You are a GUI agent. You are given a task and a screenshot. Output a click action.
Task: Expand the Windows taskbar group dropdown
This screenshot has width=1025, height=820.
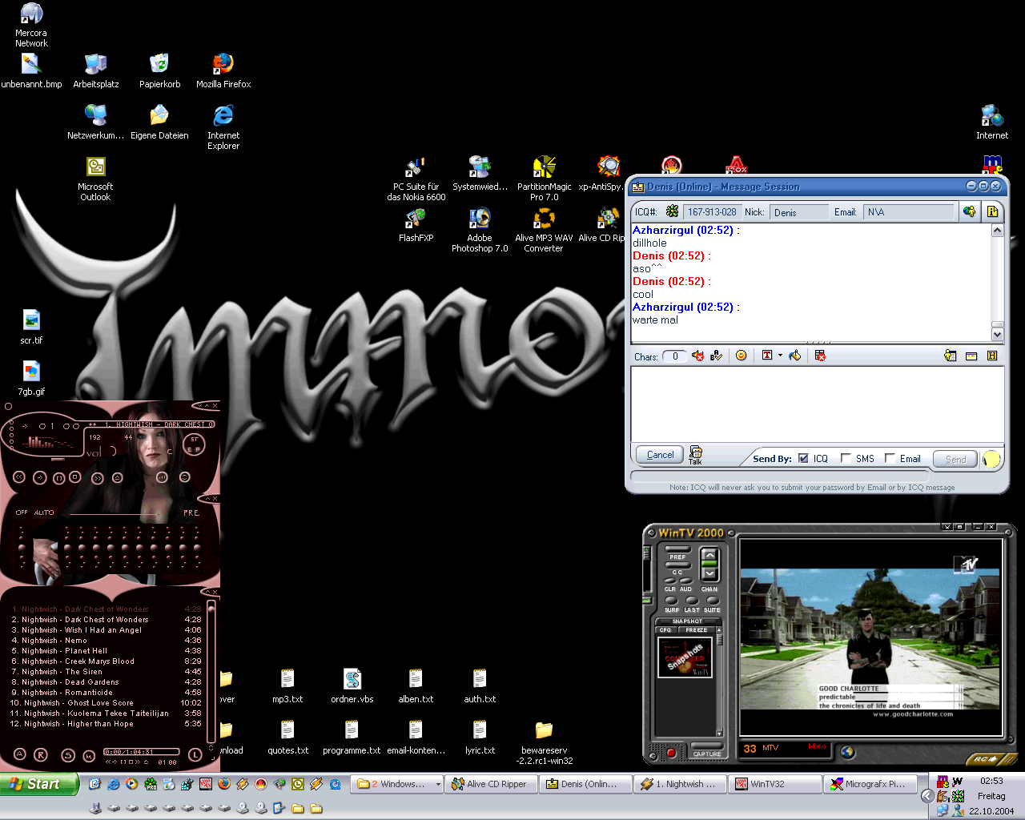[x=438, y=785]
